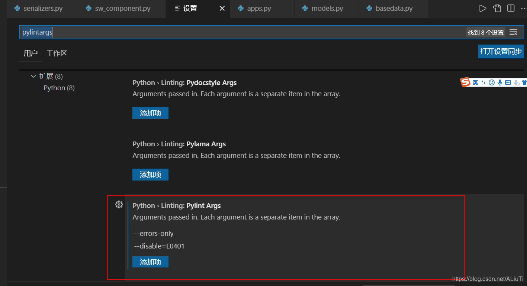Screen dimensions: 527x286
Task: Open the Sogou emoji panel
Action: (491, 82)
